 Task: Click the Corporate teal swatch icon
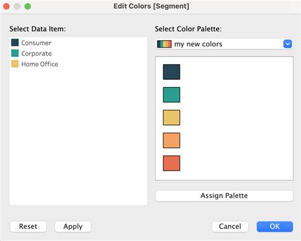(15, 53)
